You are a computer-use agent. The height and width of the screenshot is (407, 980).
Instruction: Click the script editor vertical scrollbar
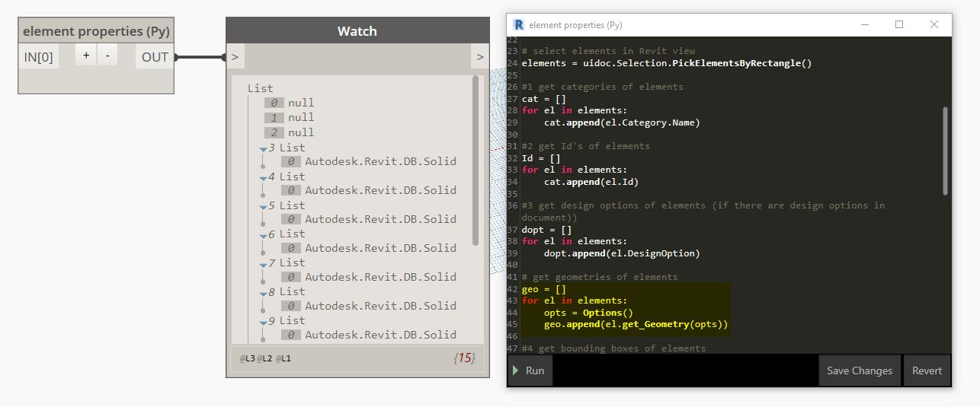tap(946, 151)
